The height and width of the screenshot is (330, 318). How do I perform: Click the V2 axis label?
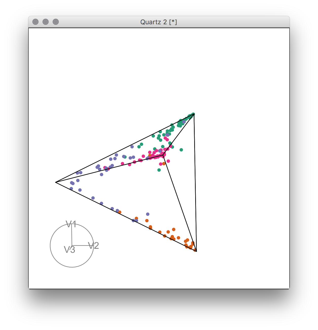93,245
